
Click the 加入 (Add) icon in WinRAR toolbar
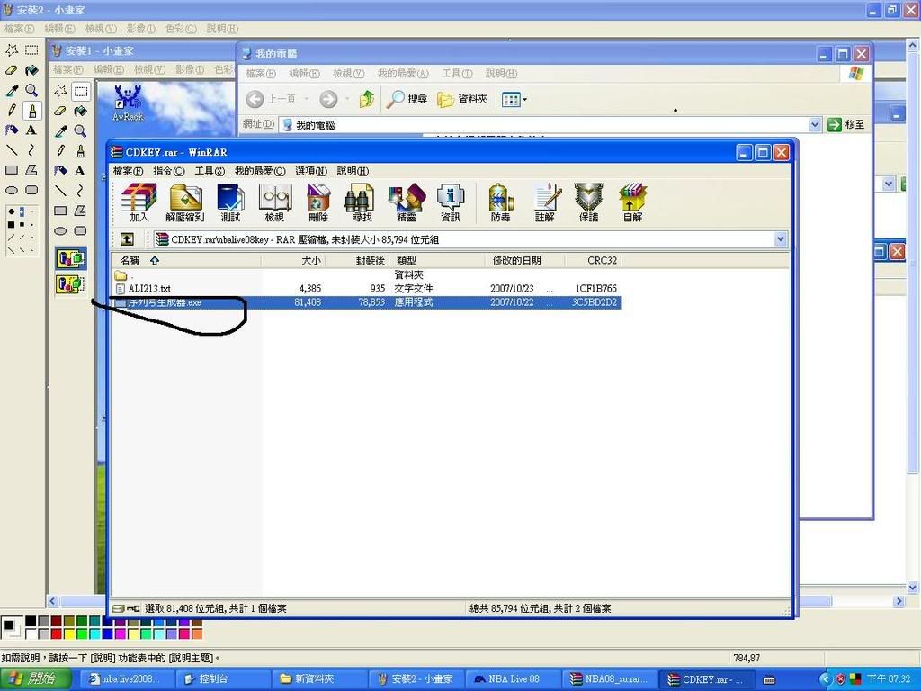pos(139,202)
